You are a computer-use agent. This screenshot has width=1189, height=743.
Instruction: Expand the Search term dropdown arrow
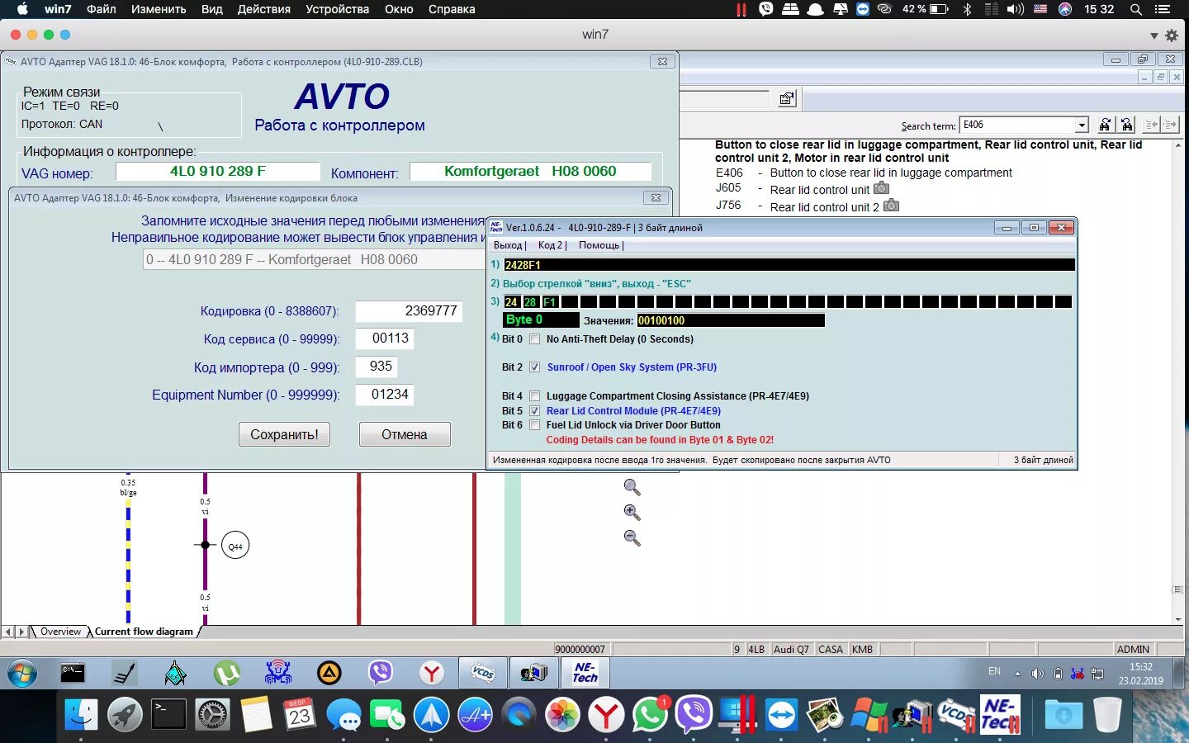1082,125
